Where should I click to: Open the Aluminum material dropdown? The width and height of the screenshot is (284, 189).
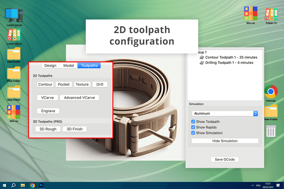click(225, 114)
